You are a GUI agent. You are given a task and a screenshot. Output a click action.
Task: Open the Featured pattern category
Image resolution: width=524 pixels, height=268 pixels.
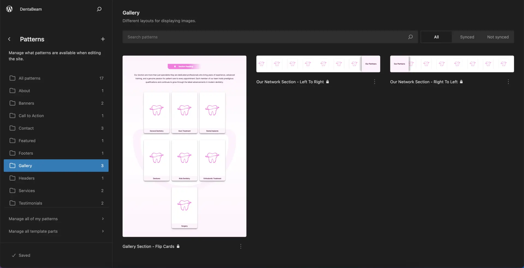click(x=56, y=141)
